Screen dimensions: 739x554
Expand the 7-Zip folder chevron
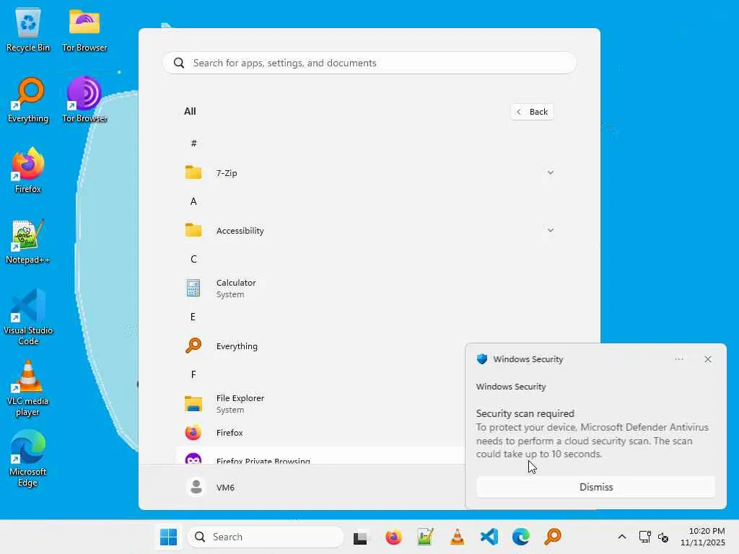click(x=550, y=172)
